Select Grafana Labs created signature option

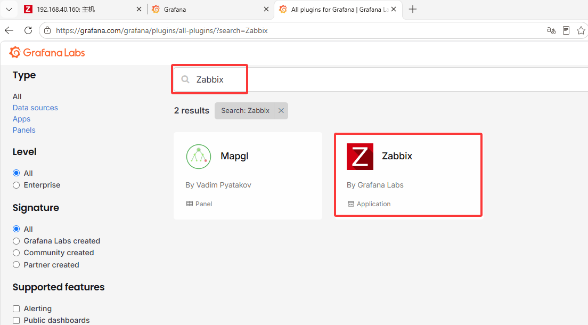tap(16, 241)
